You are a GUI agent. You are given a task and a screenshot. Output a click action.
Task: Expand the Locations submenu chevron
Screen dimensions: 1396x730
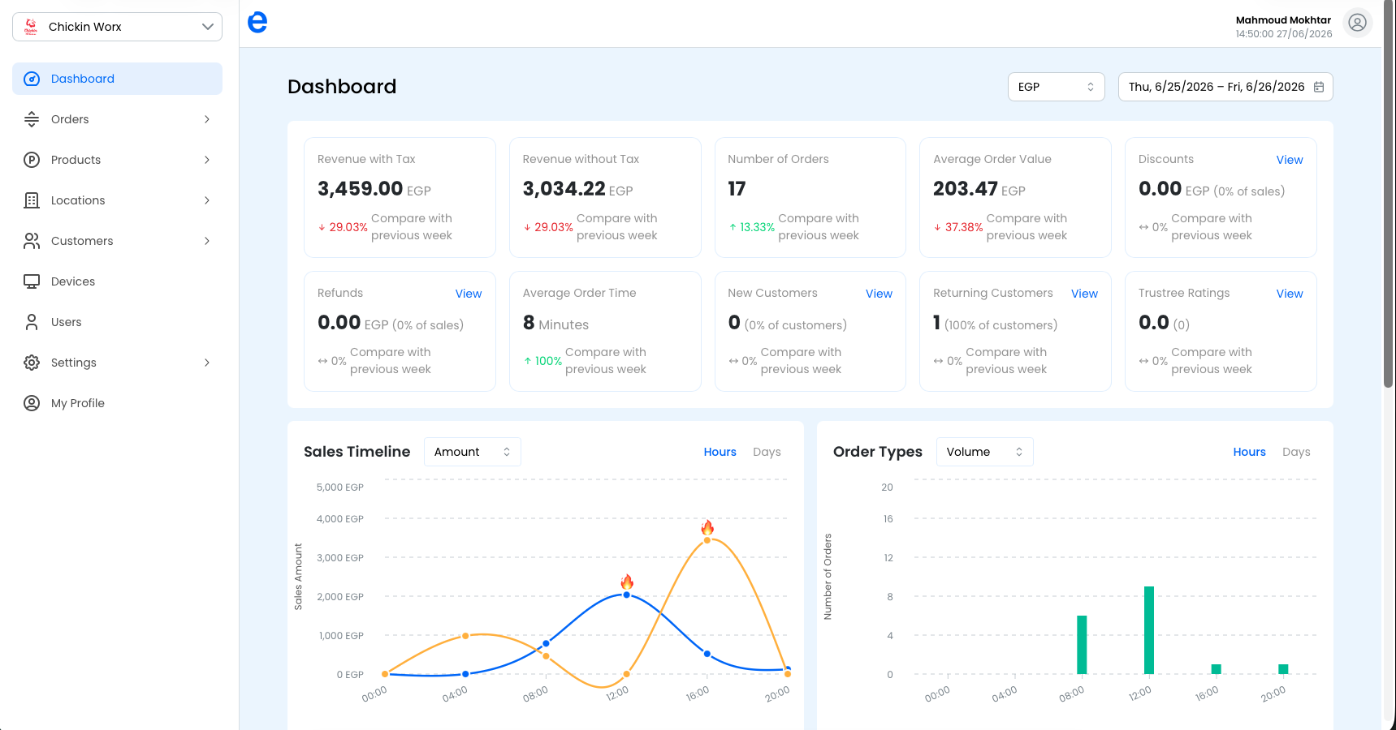(207, 200)
